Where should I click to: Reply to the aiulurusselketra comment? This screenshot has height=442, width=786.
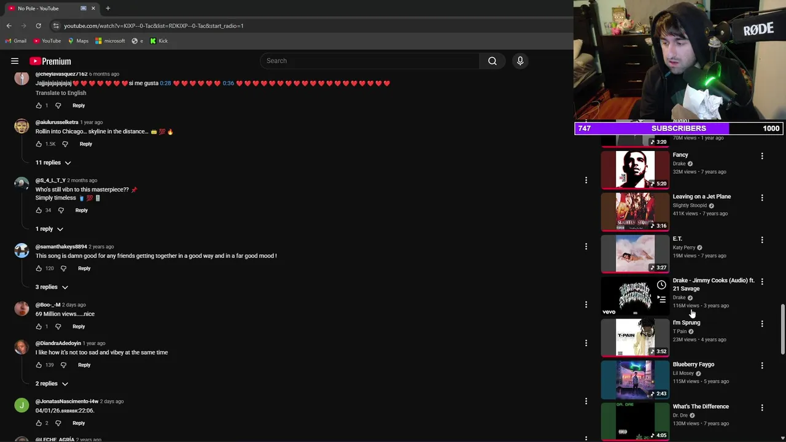(86, 144)
